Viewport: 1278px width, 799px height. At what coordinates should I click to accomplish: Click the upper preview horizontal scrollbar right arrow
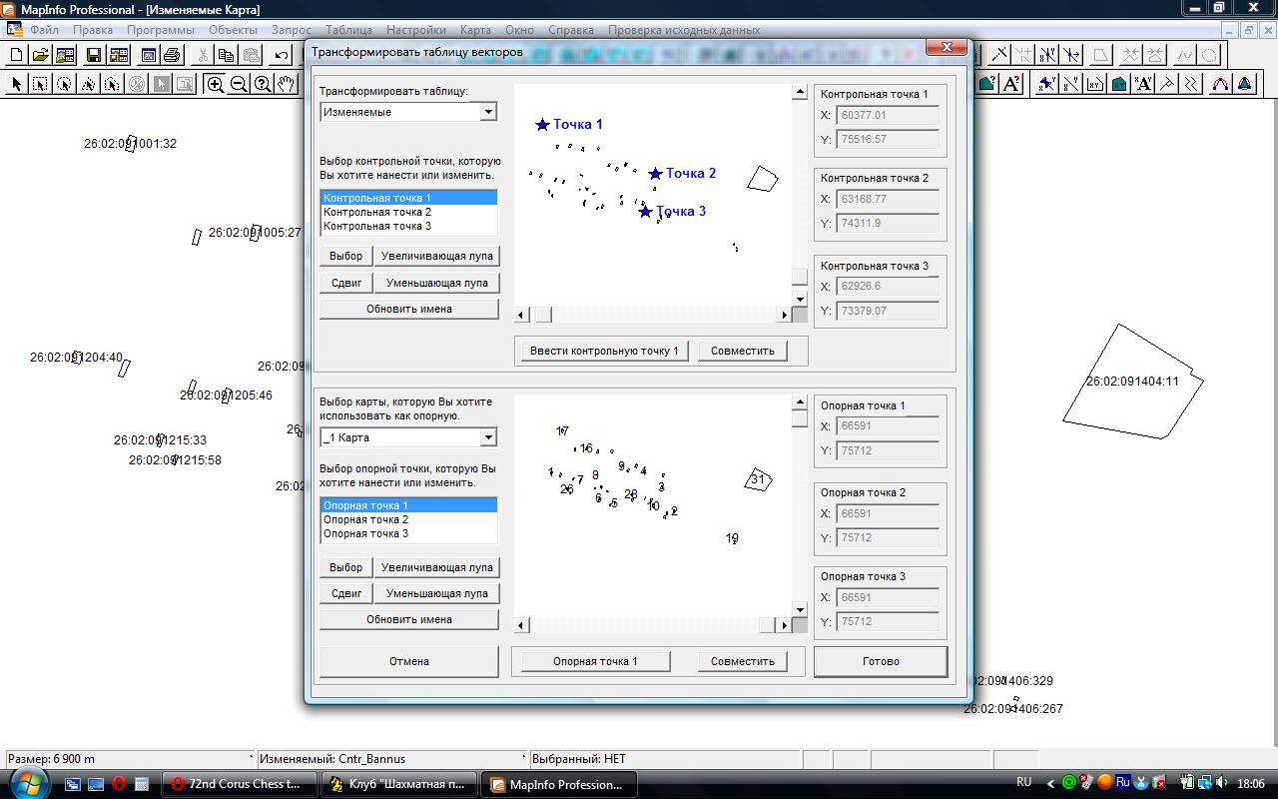[784, 315]
